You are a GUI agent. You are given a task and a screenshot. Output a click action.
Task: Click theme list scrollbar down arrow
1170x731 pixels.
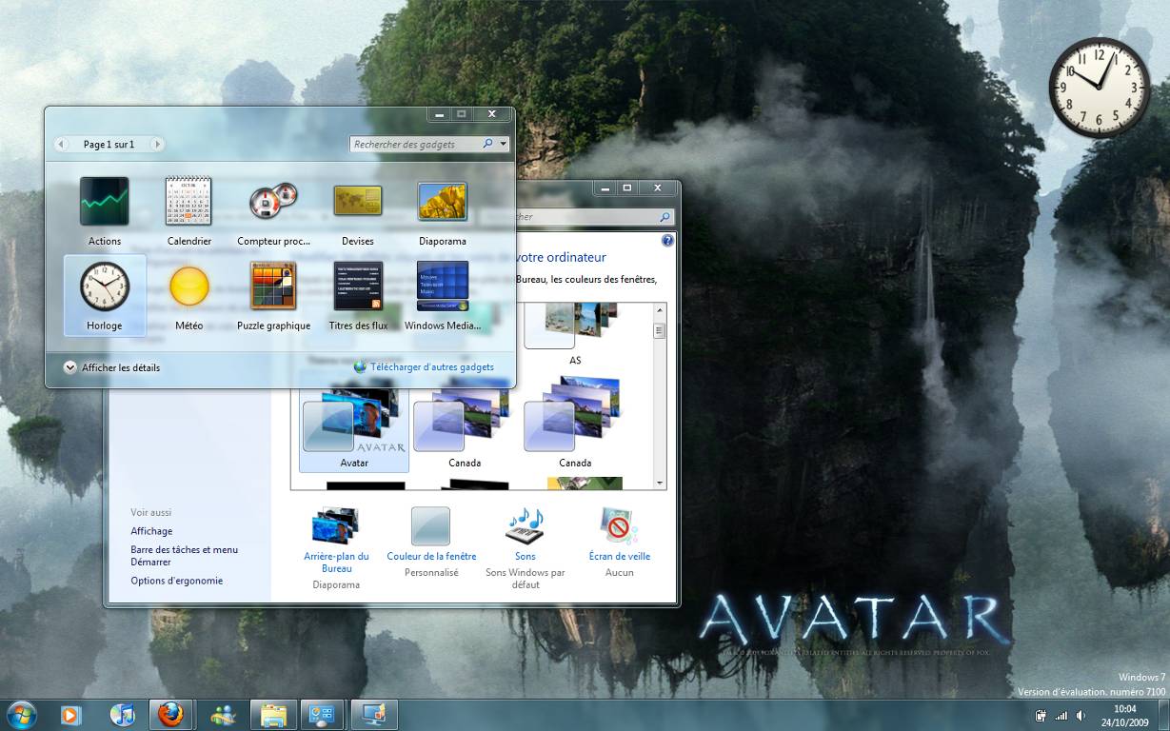[659, 483]
